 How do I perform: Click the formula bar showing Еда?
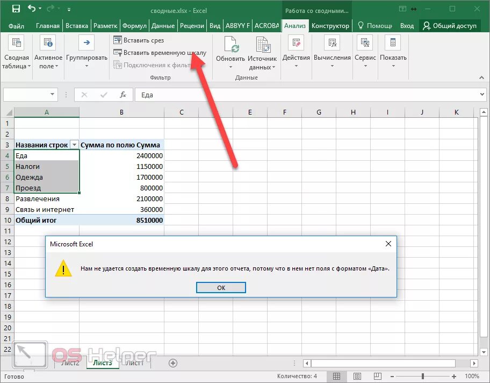click(306, 95)
